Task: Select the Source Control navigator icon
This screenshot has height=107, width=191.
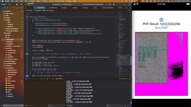Action: point(5,8)
